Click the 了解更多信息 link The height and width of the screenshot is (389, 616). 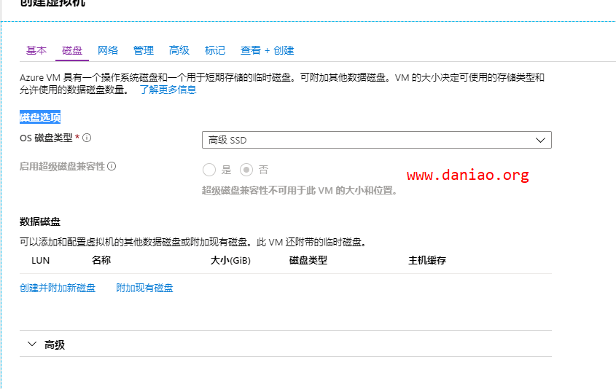pos(168,90)
